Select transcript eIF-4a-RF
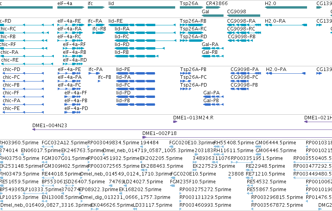Viewport: 332px width, 211px height. point(73,48)
